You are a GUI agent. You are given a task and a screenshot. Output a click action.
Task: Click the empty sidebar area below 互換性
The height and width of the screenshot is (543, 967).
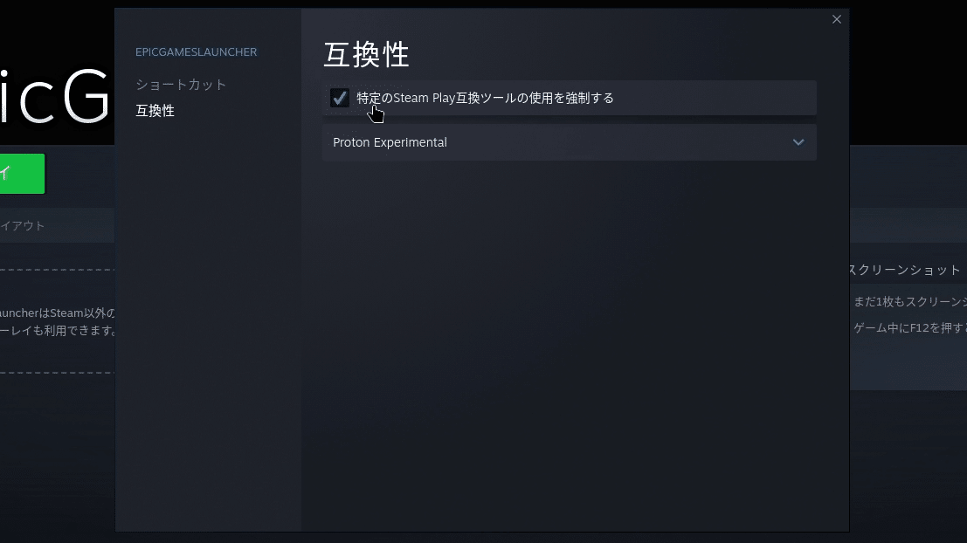[x=208, y=326]
